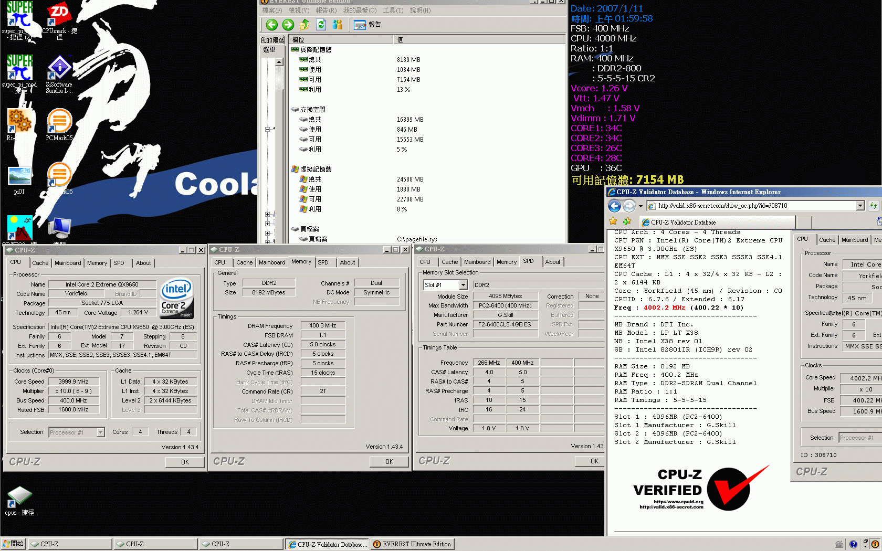Click the EVEREST green back arrow
The image size is (882, 551).
click(271, 25)
